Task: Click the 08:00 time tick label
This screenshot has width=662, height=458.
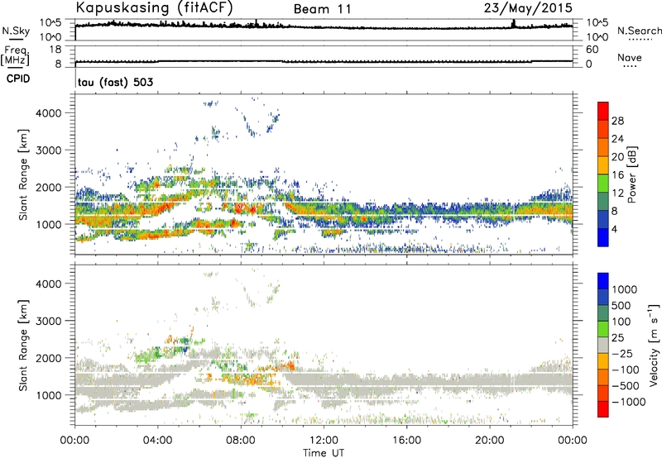Action: pyautogui.click(x=241, y=441)
